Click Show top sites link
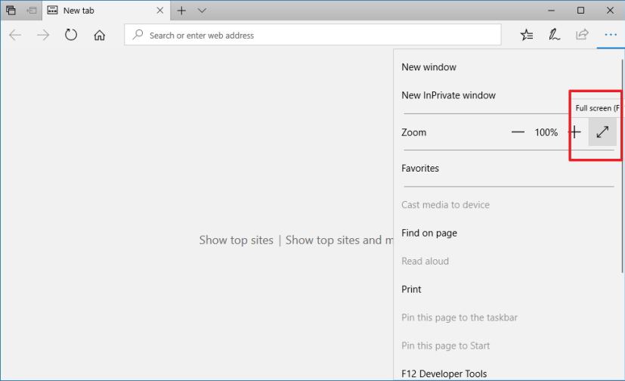 (x=237, y=240)
